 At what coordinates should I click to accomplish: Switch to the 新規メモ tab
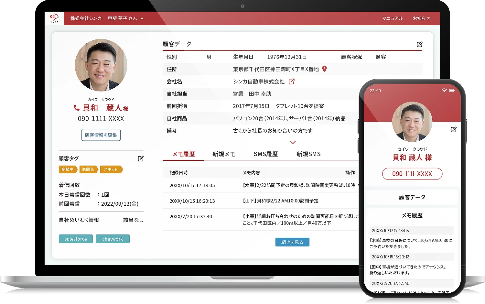pyautogui.click(x=223, y=154)
